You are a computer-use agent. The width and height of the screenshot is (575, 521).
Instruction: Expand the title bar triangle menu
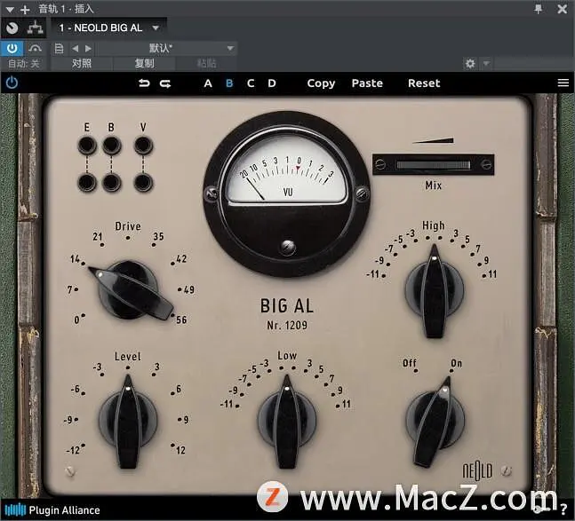pyautogui.click(x=10, y=10)
